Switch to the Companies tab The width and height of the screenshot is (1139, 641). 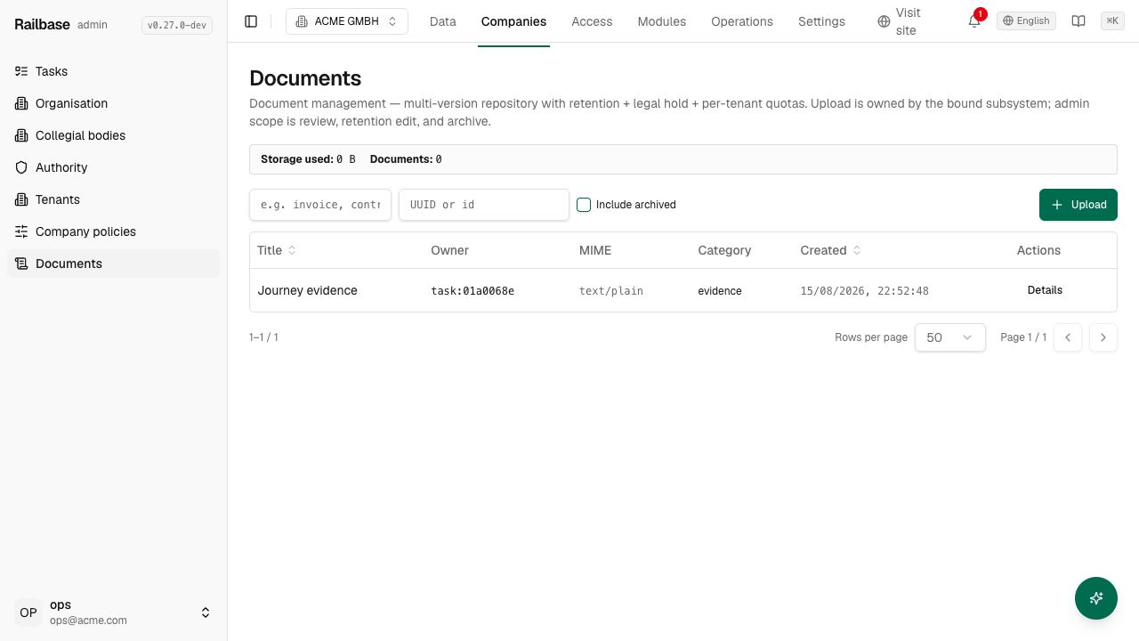click(x=513, y=21)
